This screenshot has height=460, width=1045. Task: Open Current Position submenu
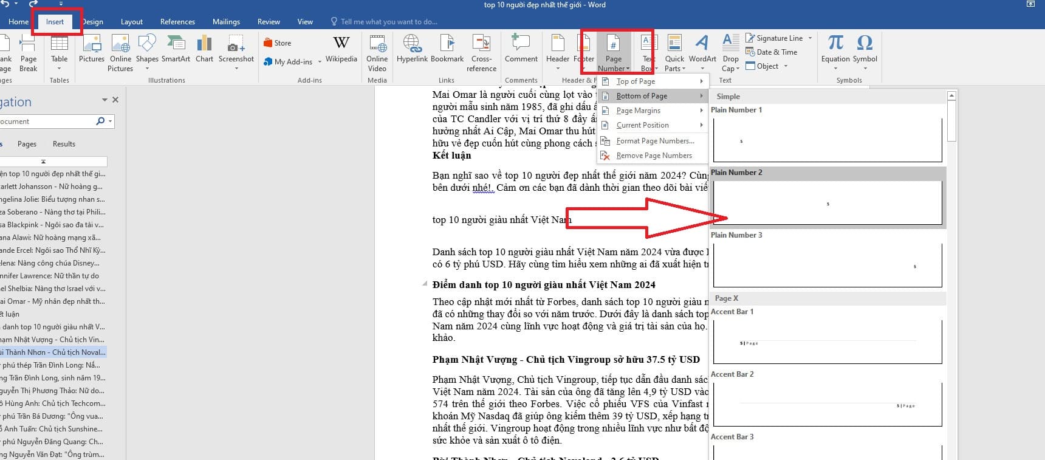653,125
